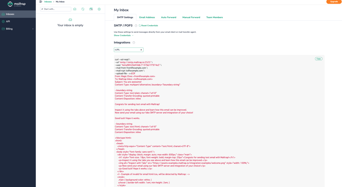Toggle the hamburger sidebar menu icon
Viewport: 342px width, 187px height.
(x=41, y=2)
